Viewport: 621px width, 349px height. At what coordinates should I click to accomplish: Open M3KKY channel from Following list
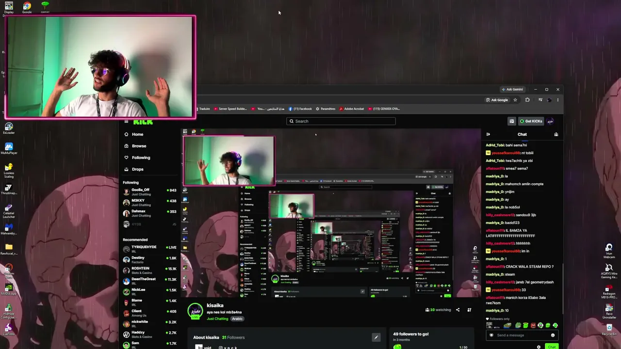(x=149, y=203)
